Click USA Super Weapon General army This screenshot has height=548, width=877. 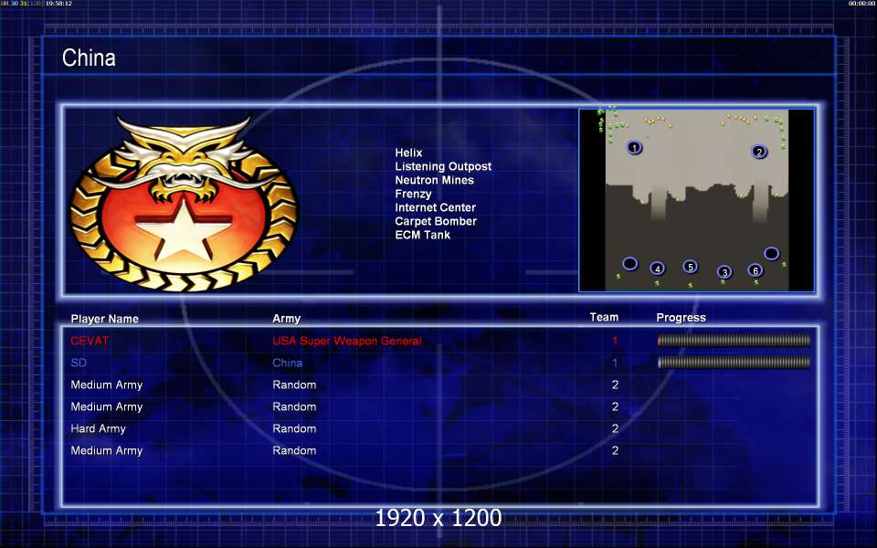click(347, 341)
